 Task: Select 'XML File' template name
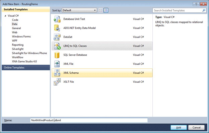click(x=68, y=64)
